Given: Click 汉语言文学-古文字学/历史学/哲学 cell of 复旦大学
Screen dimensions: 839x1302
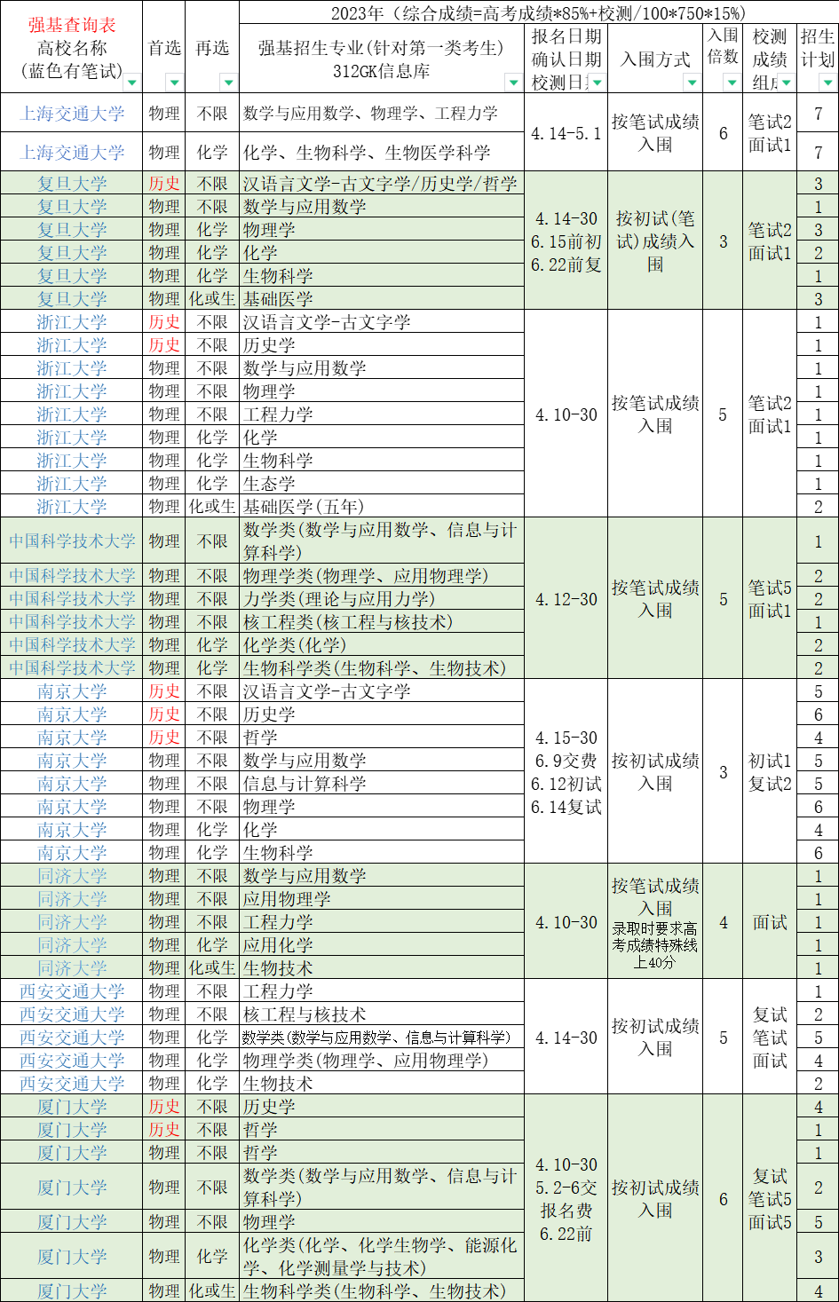Looking at the screenshot, I should tap(382, 183).
